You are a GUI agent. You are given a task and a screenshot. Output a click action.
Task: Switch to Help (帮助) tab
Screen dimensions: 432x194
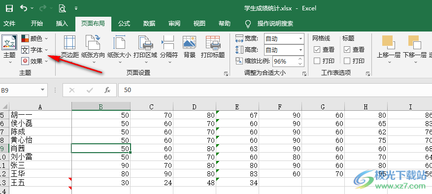pyautogui.click(x=224, y=24)
